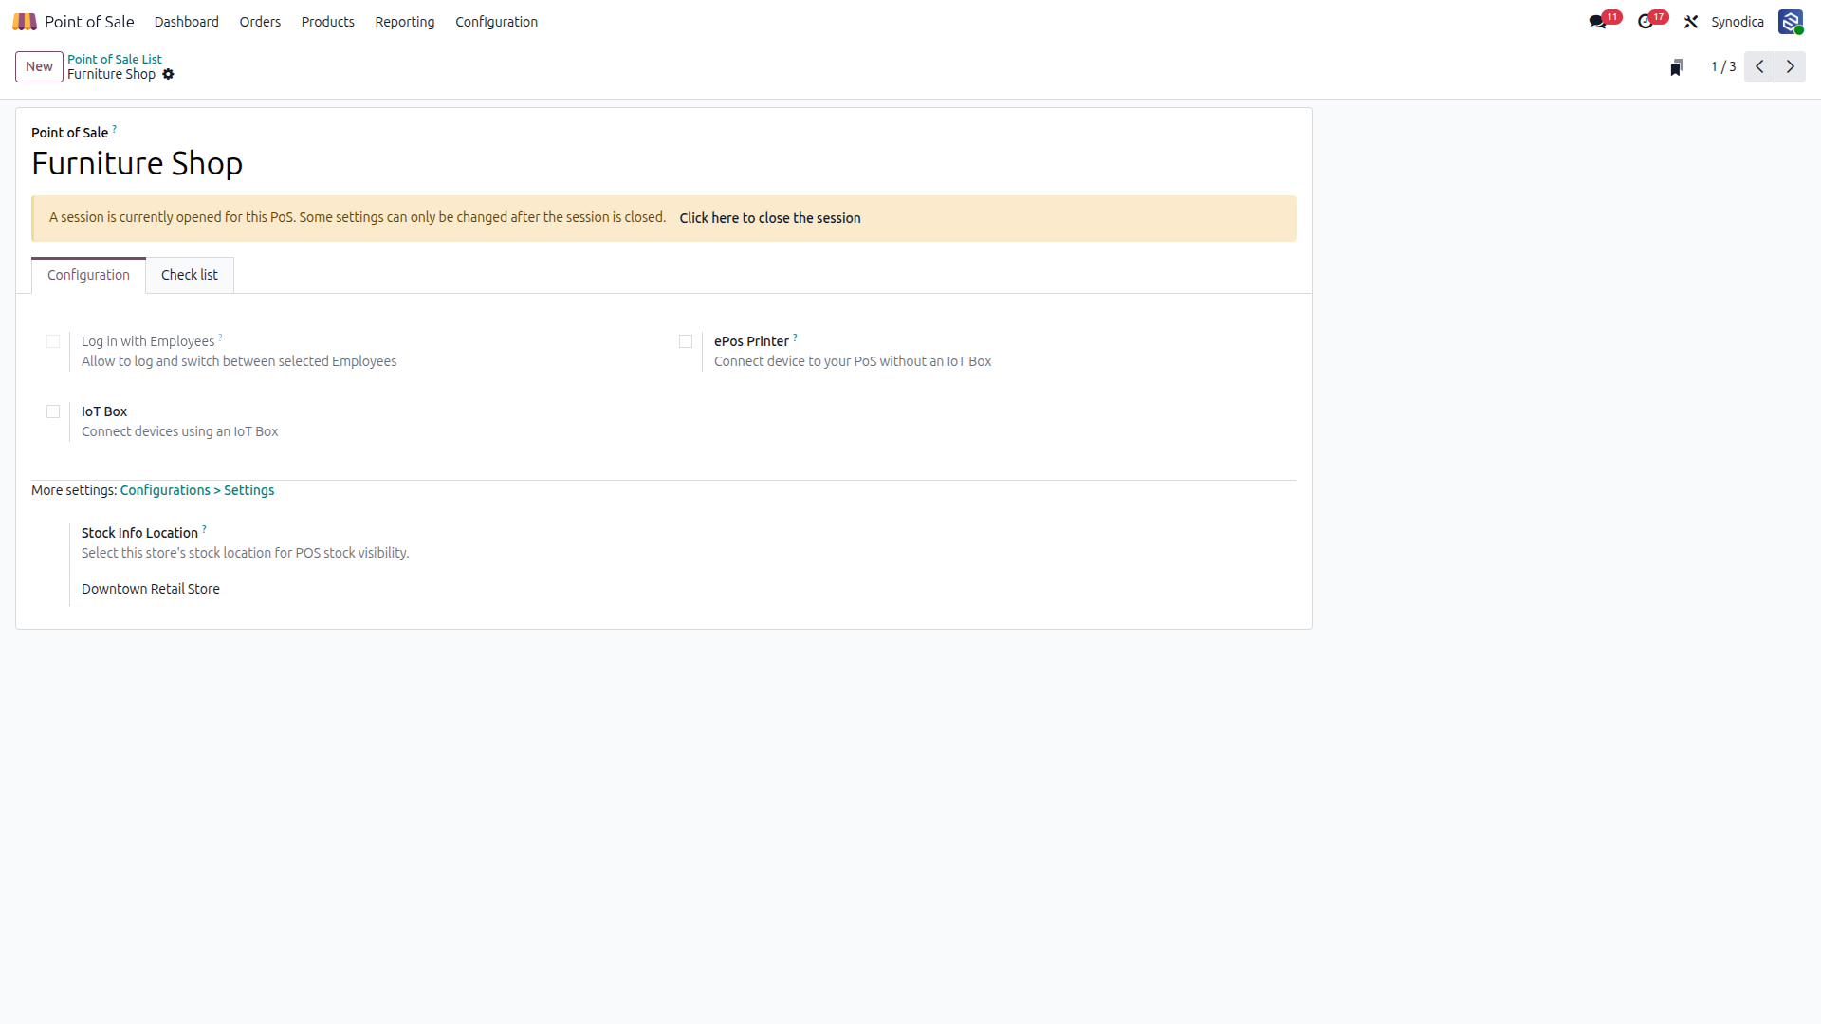The image size is (1821, 1024).
Task: Open the developer tools wrench icon
Action: [x=1691, y=22]
